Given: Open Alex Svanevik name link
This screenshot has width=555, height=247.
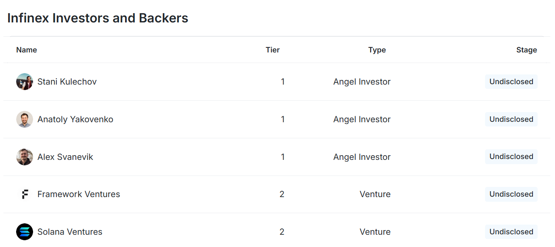Looking at the screenshot, I should coord(65,157).
